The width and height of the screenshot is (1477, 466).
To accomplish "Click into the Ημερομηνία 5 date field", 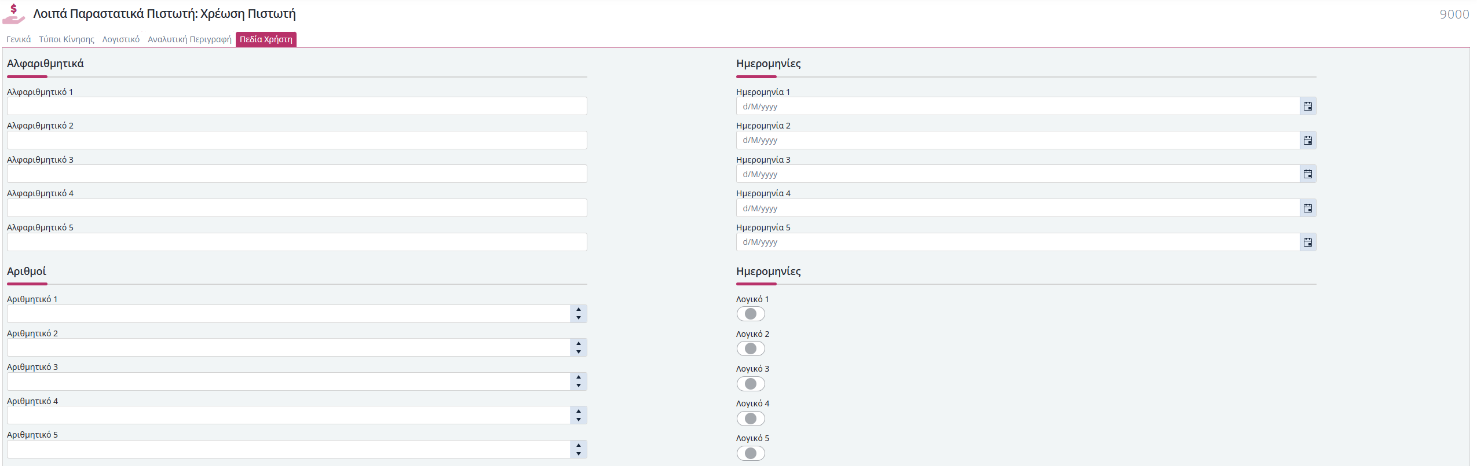I will pos(1018,242).
